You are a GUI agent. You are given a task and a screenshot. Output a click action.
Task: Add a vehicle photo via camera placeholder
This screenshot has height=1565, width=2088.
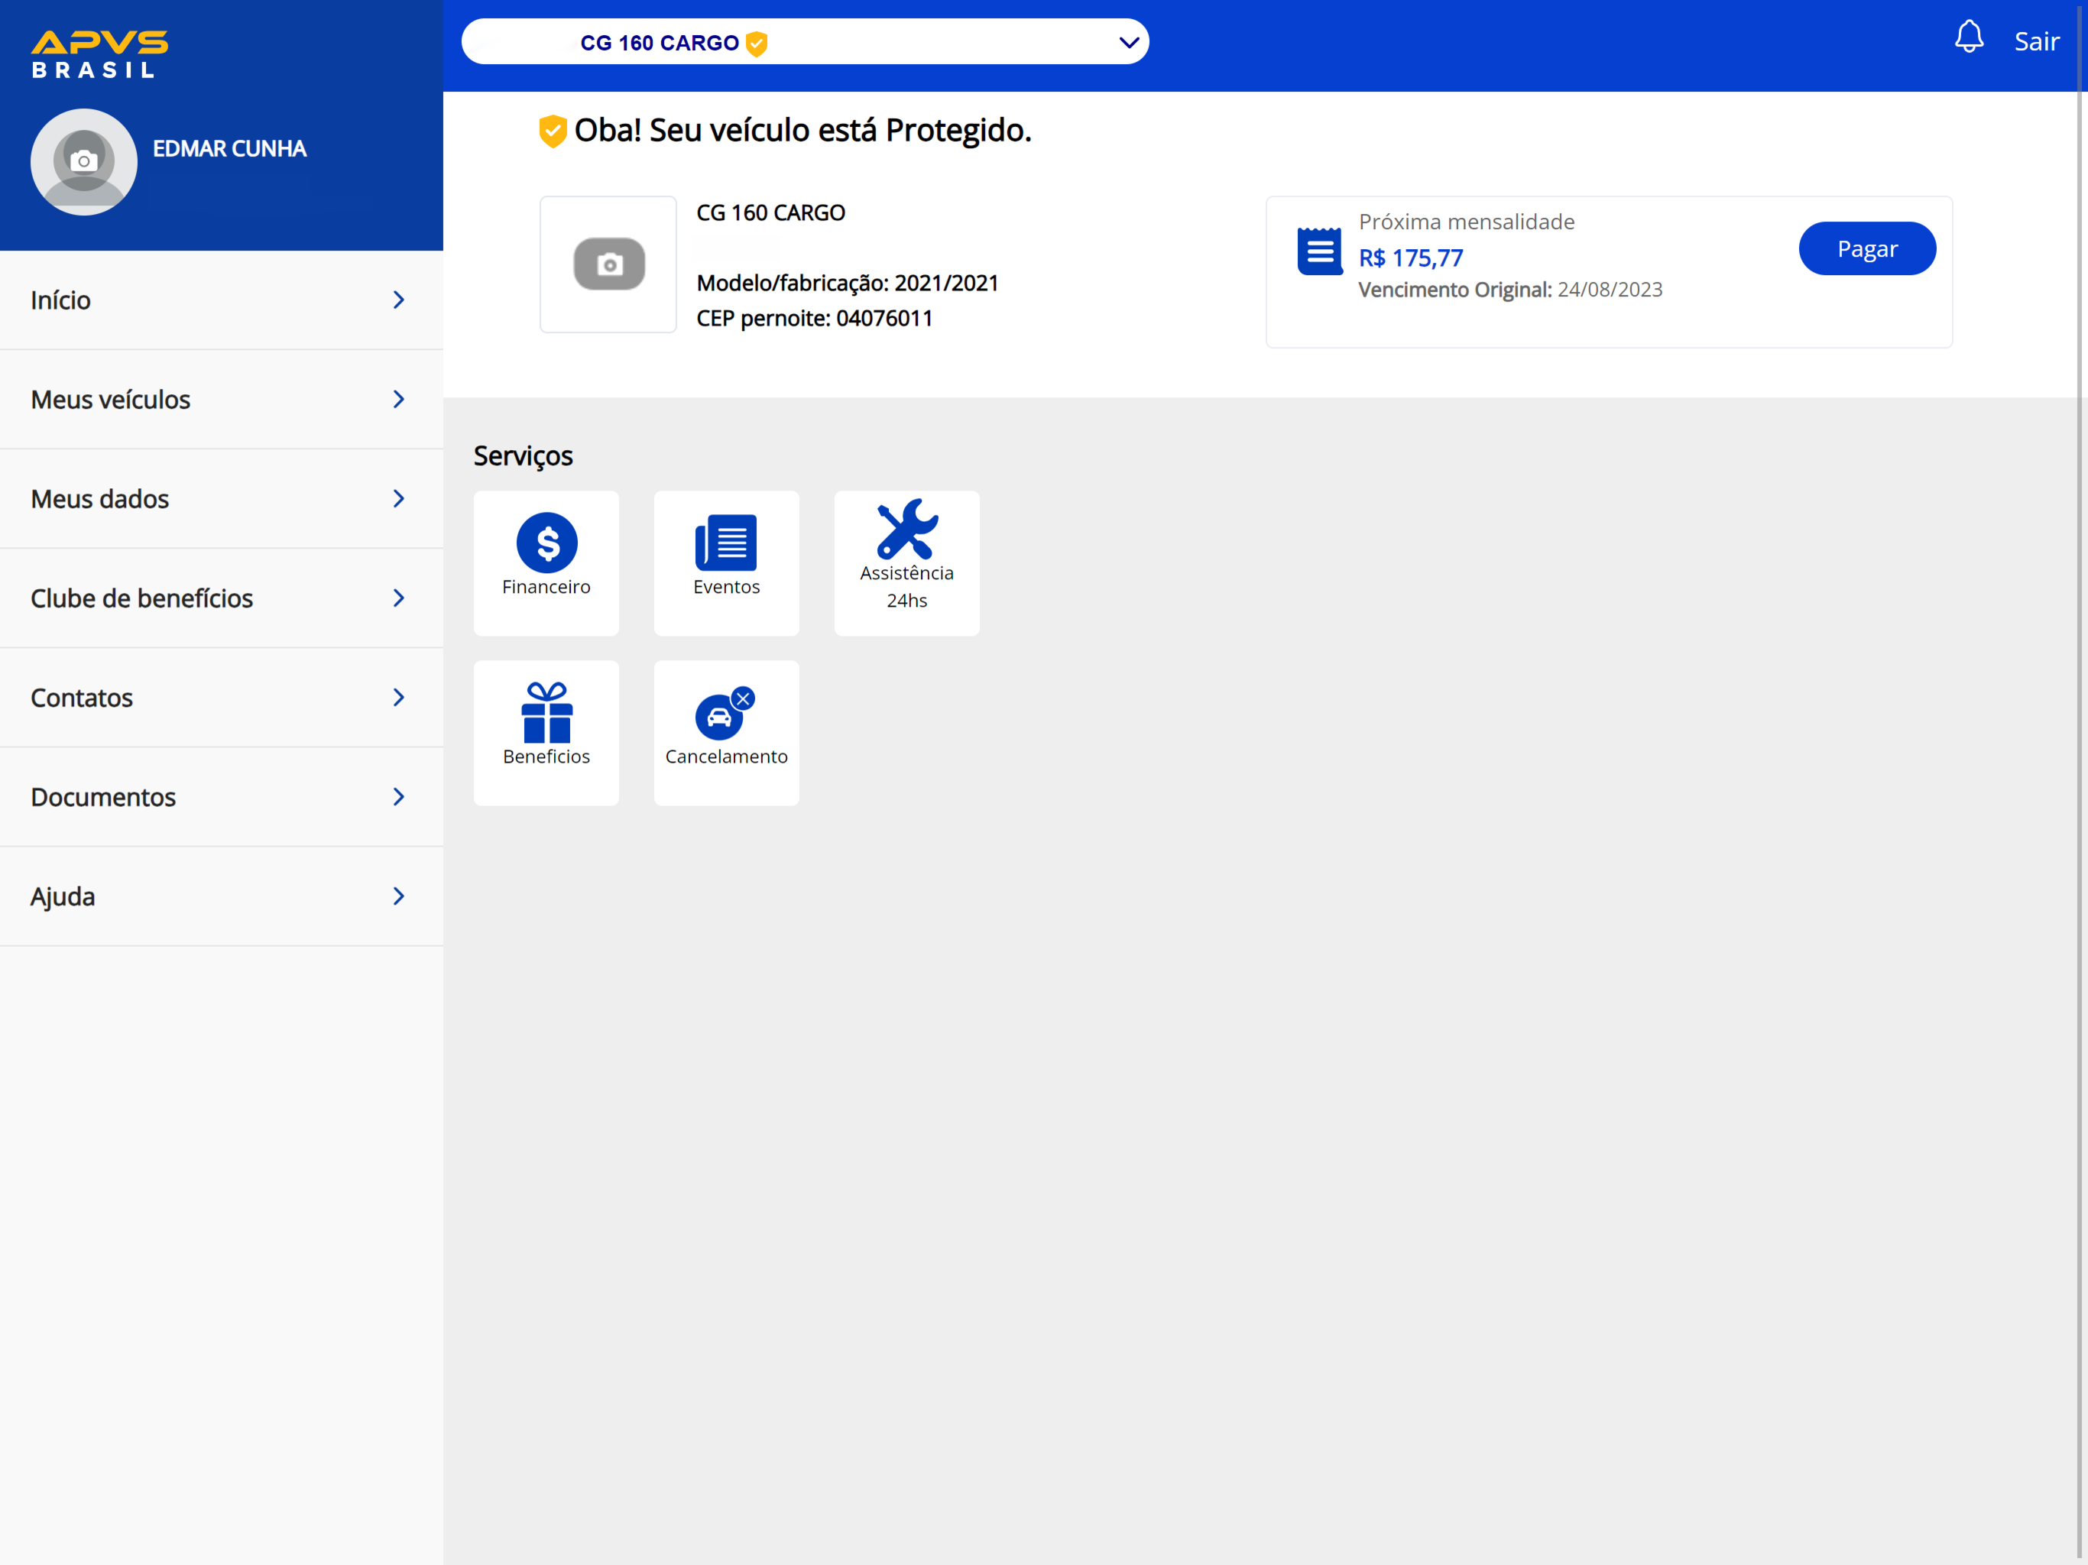click(609, 264)
